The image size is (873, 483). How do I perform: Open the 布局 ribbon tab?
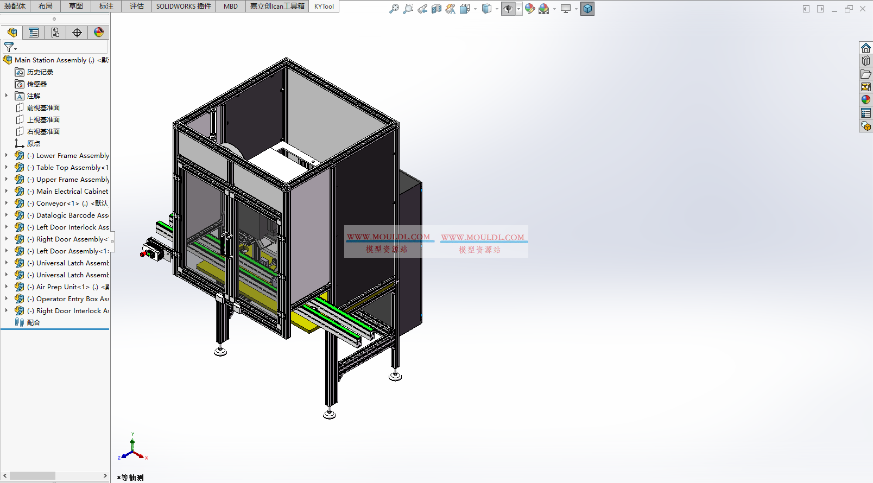[46, 6]
